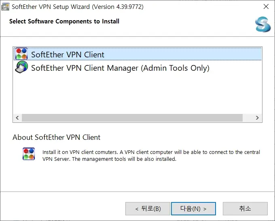This screenshot has height=221, width=275.
Task: Select the VPN Client Manager globe icon
Action: click(21, 67)
